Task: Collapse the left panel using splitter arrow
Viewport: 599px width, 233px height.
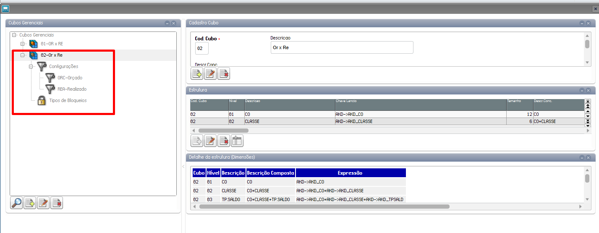Action: point(183,167)
